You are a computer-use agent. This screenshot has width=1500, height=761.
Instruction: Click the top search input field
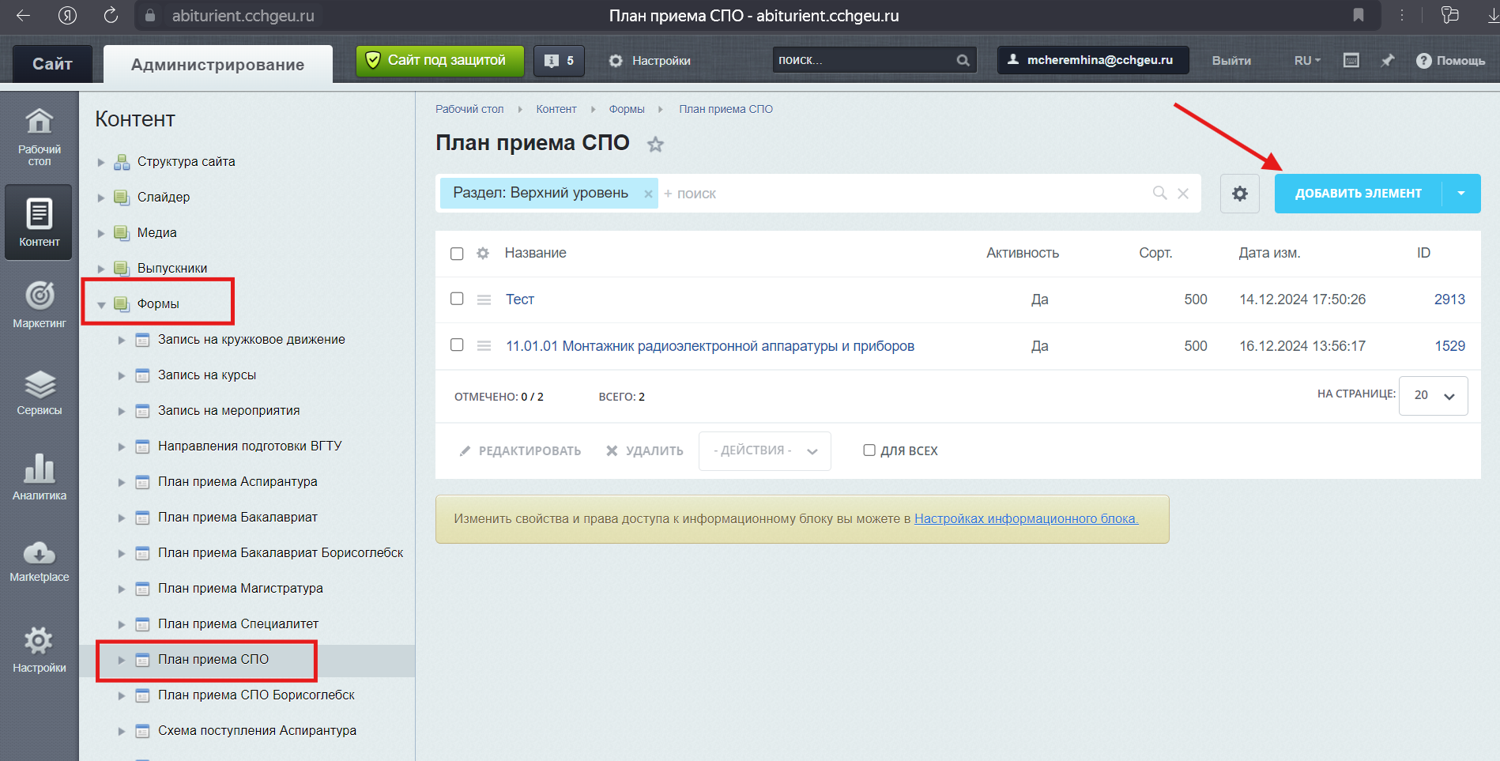(865, 60)
